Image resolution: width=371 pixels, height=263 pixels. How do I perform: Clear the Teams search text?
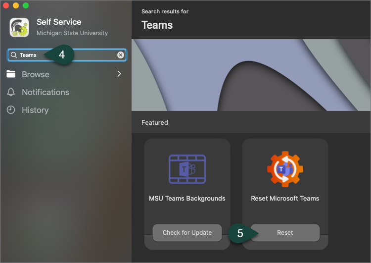(x=121, y=55)
